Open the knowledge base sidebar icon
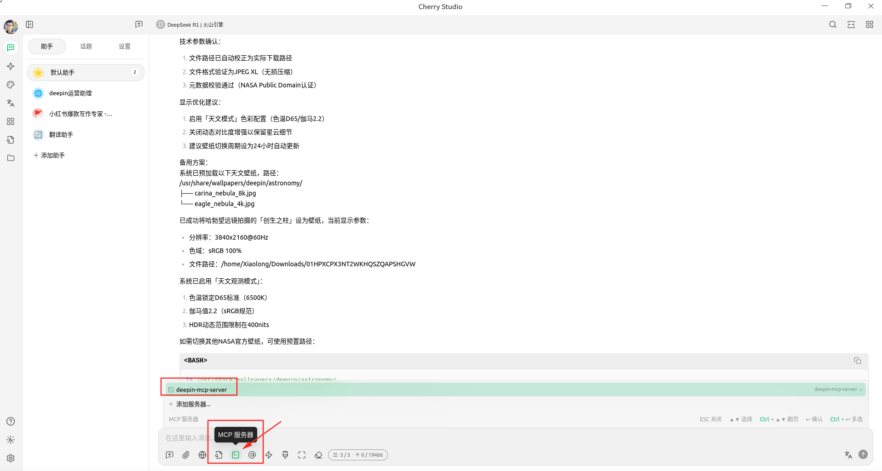882x471 pixels. 11,140
